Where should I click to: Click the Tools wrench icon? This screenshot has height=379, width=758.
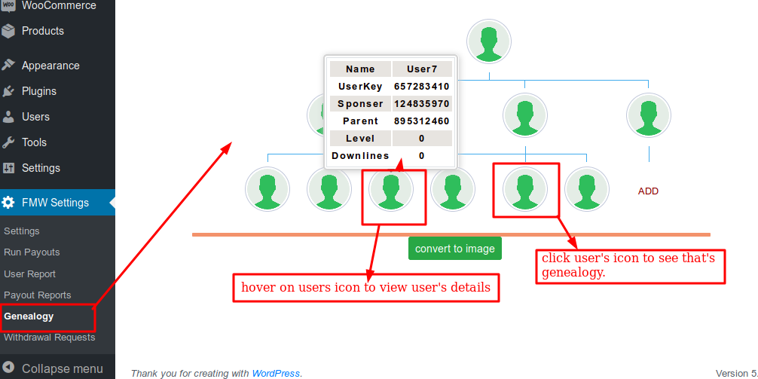(8, 142)
